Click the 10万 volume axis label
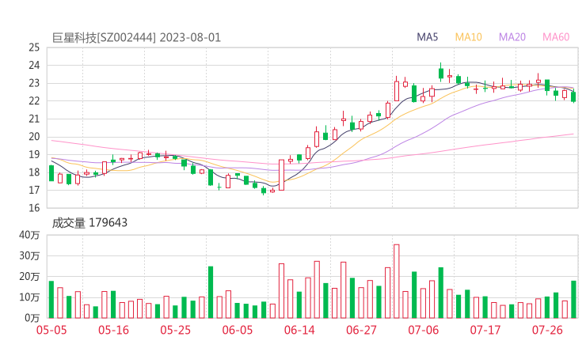 [29, 297]
